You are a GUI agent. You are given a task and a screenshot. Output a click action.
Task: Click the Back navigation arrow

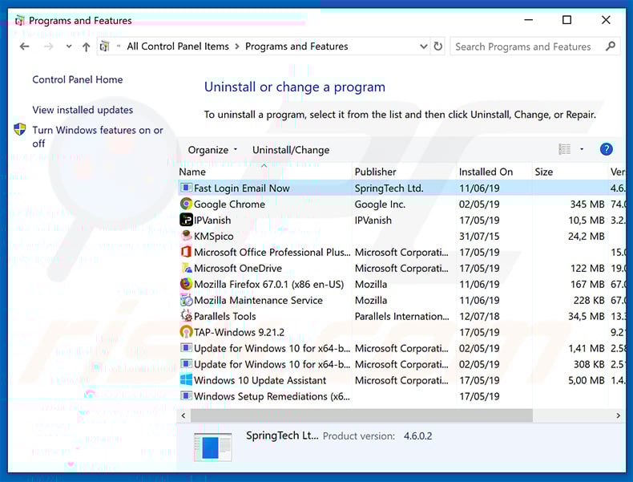[25, 47]
